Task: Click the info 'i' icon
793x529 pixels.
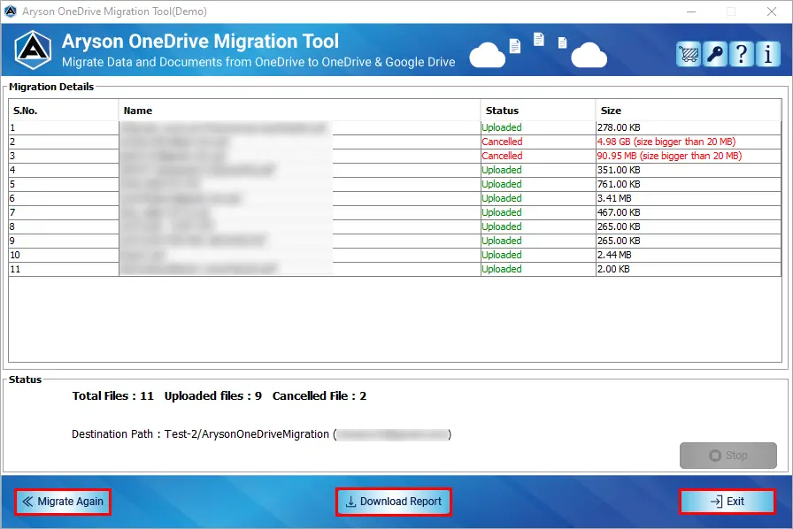Action: pyautogui.click(x=767, y=54)
